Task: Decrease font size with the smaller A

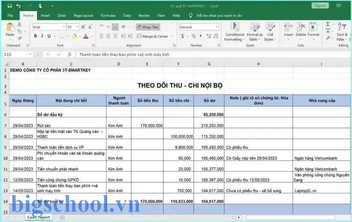Action: tap(90, 27)
